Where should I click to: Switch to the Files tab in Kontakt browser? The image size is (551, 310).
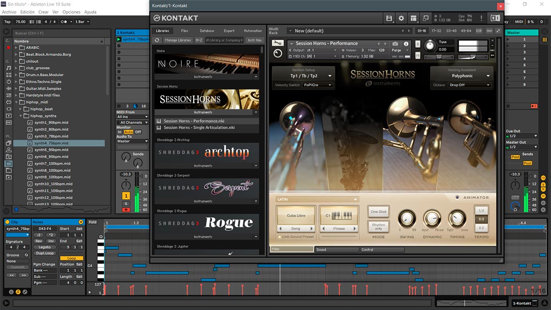tap(185, 31)
